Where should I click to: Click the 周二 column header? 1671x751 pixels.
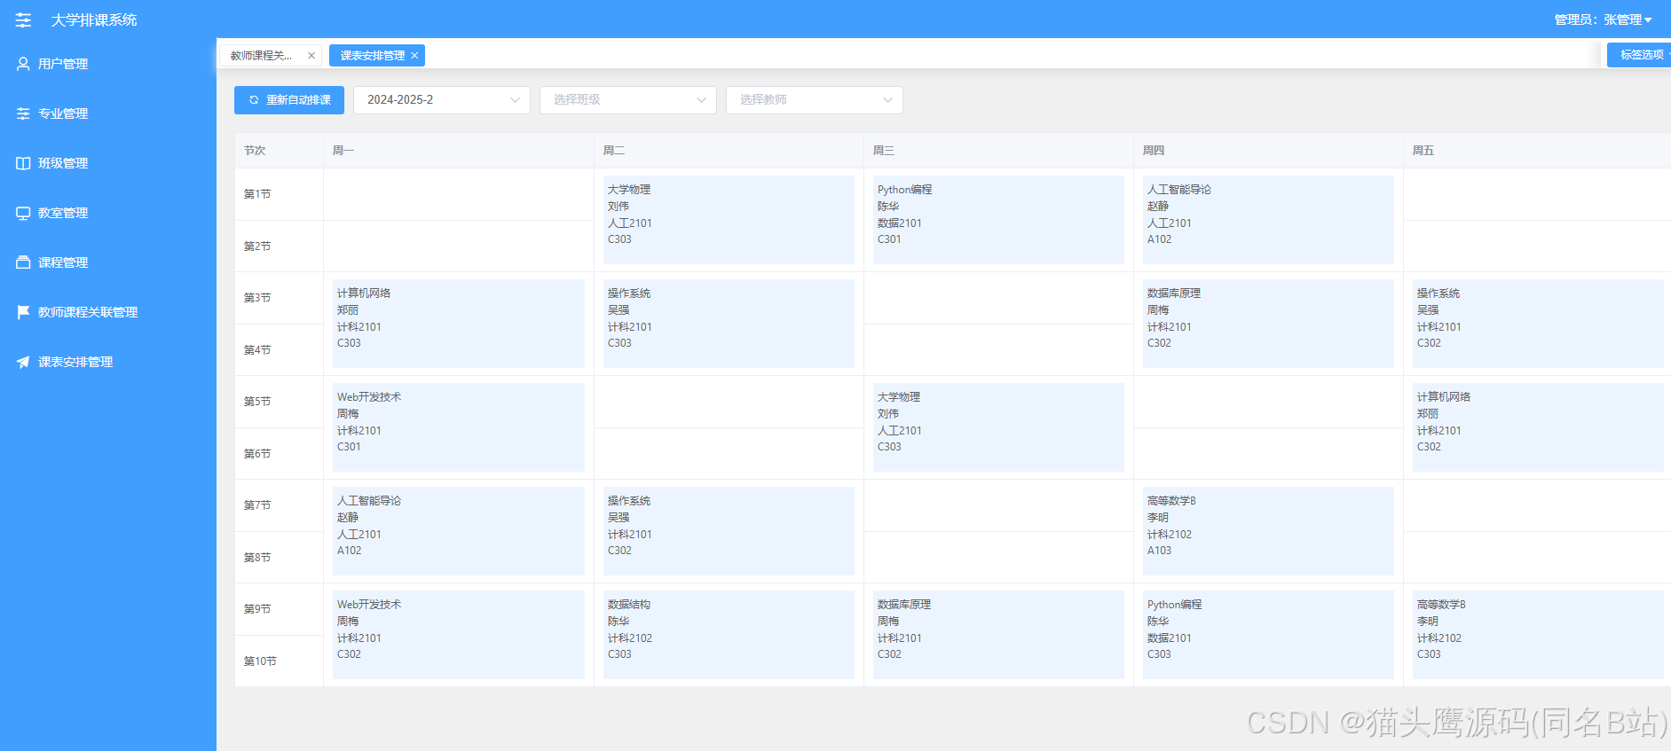(x=729, y=151)
